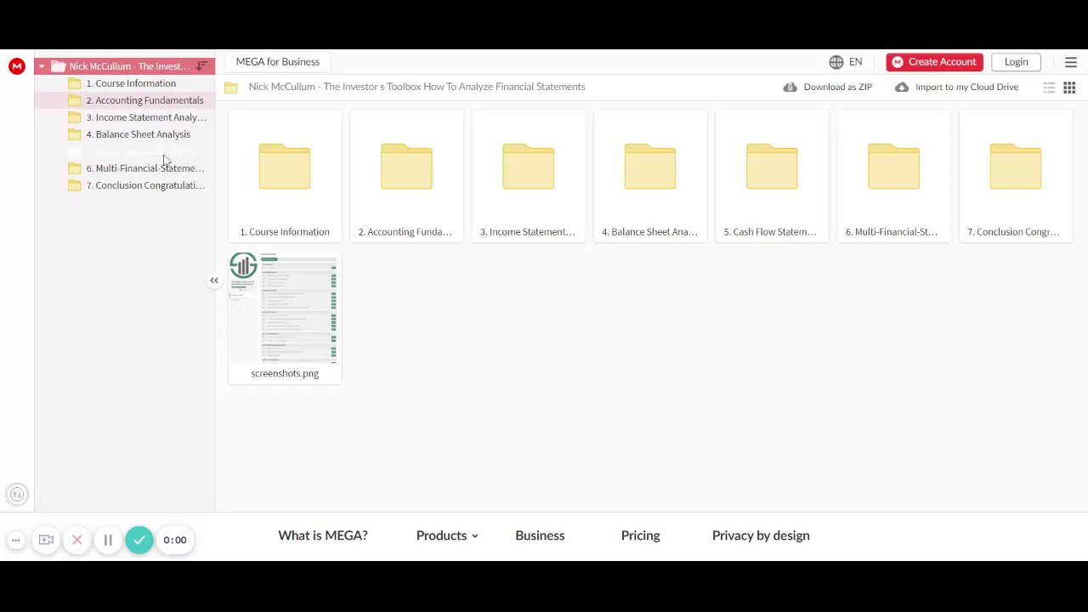Collapse the Nick McCullum root folder arrow
Image resolution: width=1088 pixels, height=612 pixels.
(42, 66)
